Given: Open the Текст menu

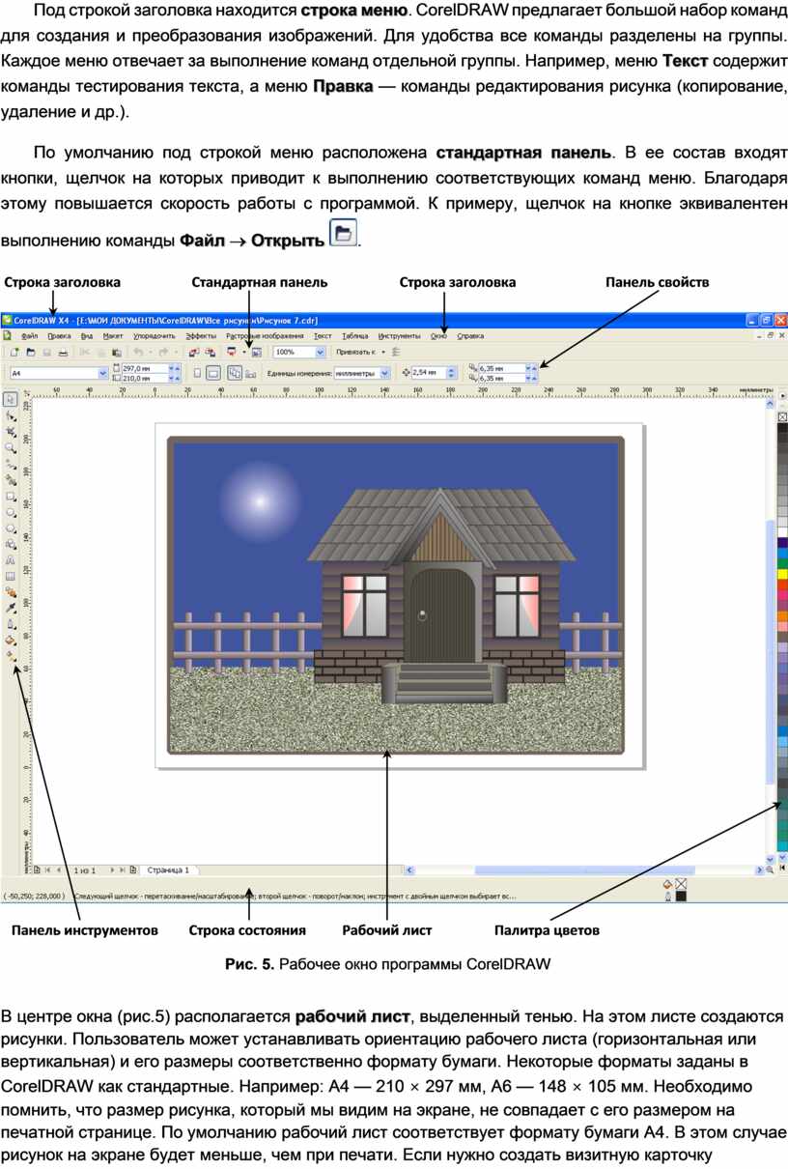Looking at the screenshot, I should point(323,336).
